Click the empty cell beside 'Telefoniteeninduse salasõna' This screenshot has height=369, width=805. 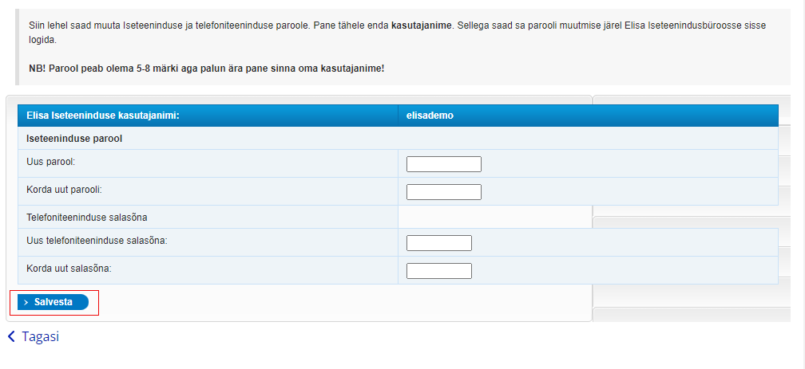[494, 217]
